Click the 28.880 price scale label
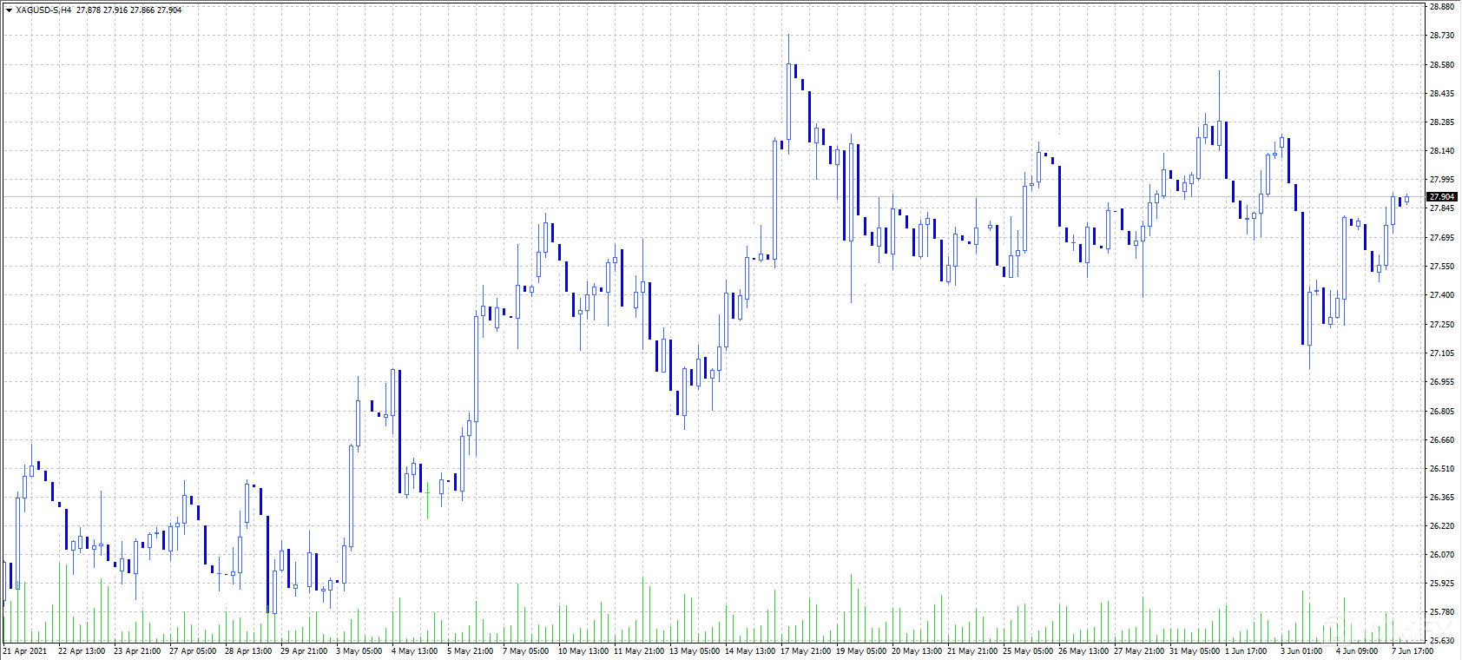Screen dimensions: 1462x660 (x=1441, y=7)
